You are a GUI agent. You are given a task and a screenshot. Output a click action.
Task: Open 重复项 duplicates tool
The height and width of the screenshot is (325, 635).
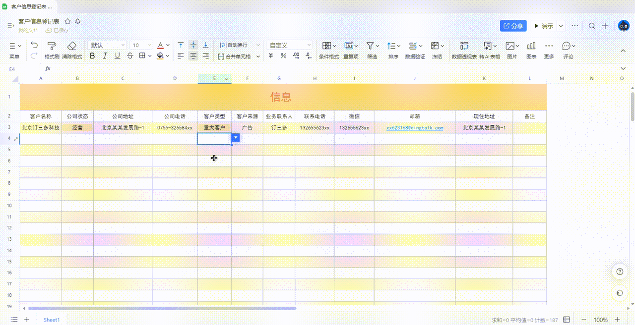click(x=351, y=50)
